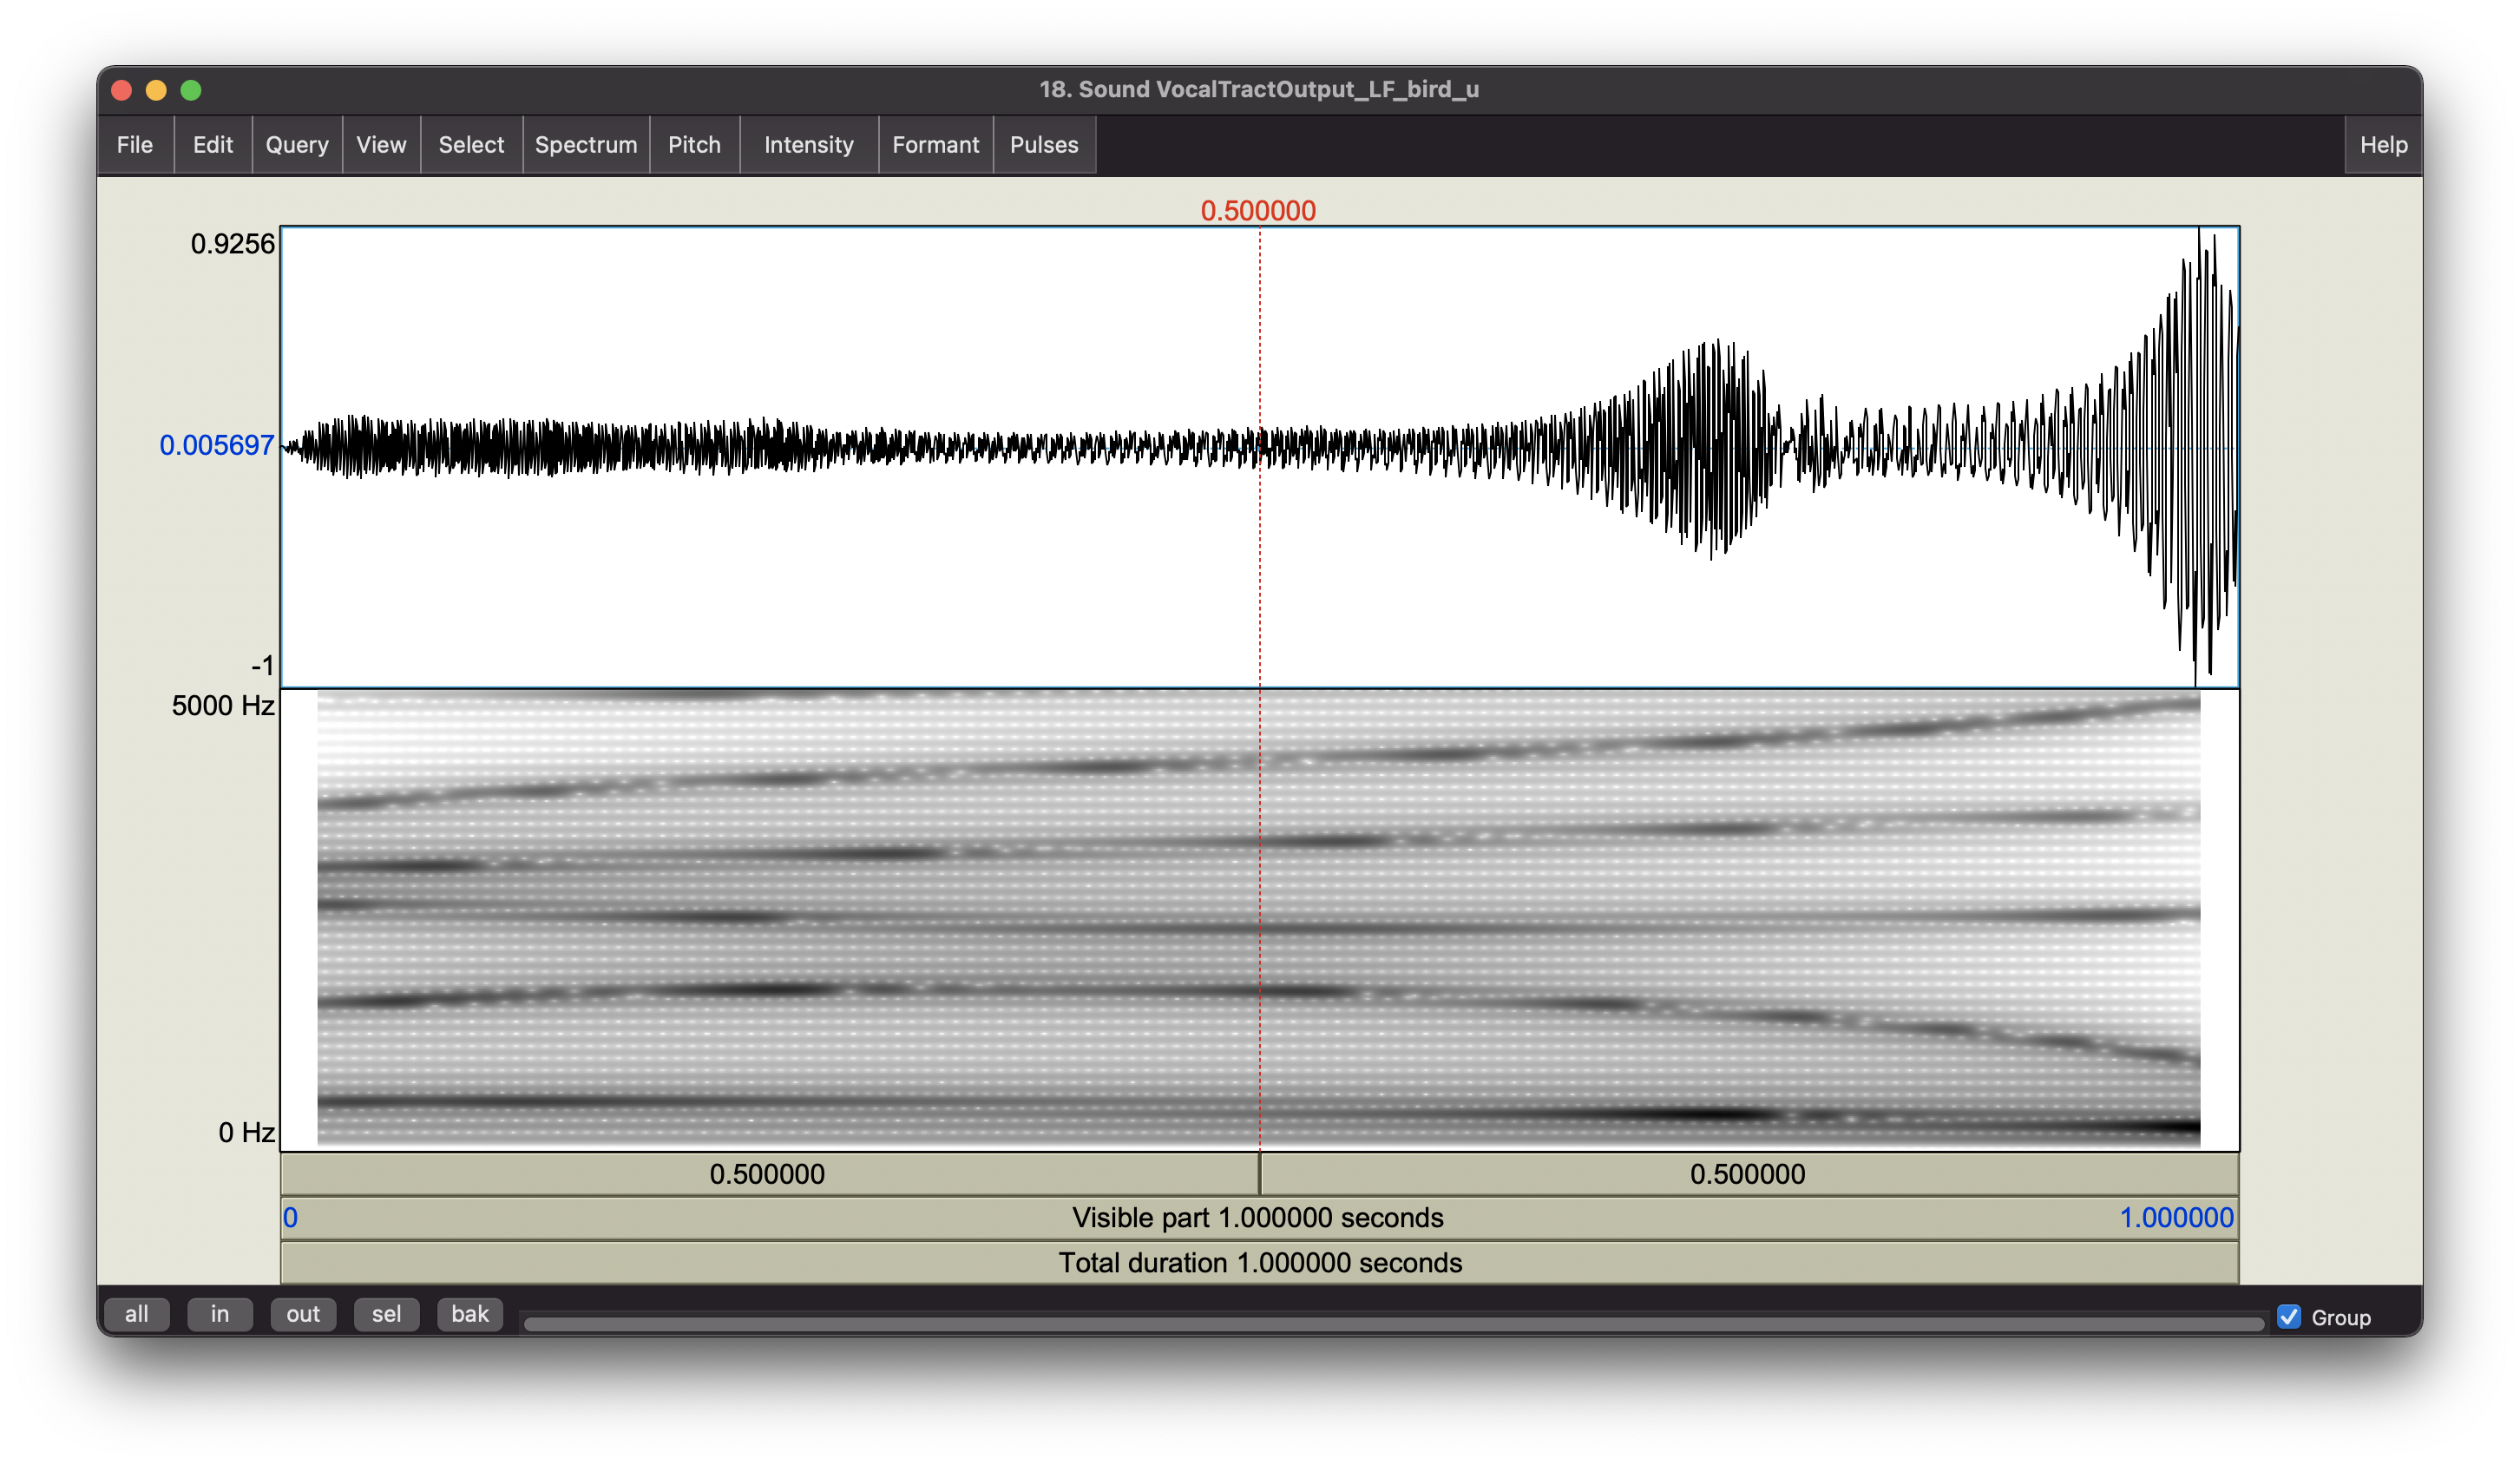This screenshot has width=2520, height=1465.
Task: Open the Spectrum menu
Action: [585, 145]
